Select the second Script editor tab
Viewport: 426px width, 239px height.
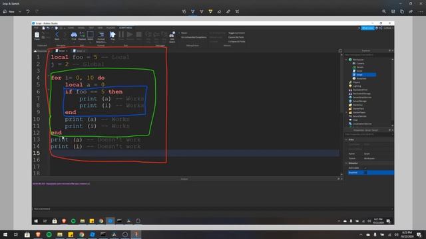coord(79,50)
